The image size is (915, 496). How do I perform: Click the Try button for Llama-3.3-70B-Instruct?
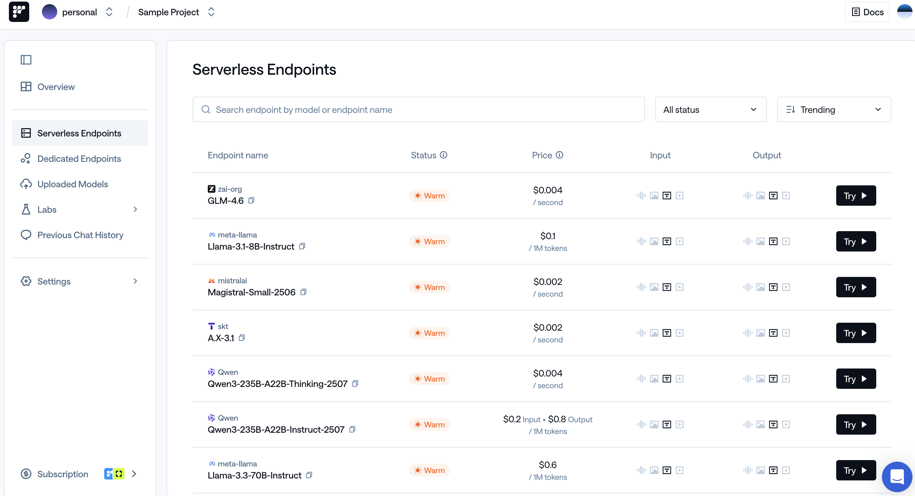click(x=856, y=470)
